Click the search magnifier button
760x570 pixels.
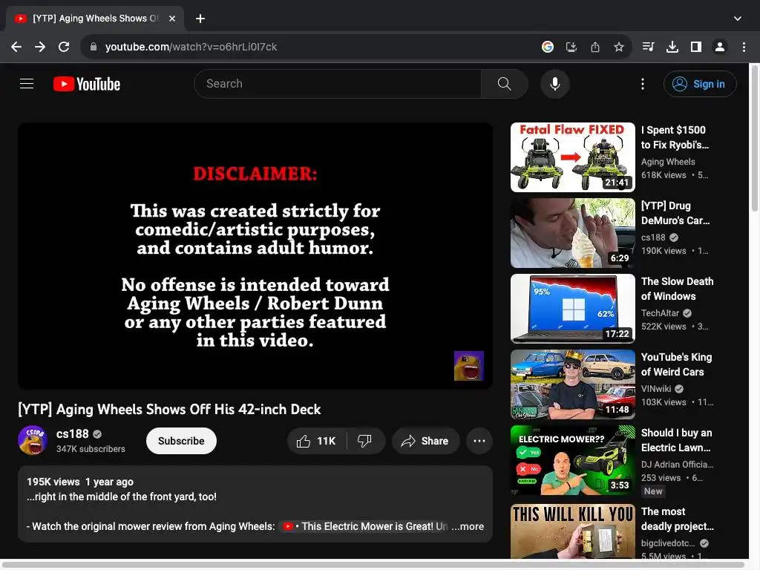click(504, 84)
